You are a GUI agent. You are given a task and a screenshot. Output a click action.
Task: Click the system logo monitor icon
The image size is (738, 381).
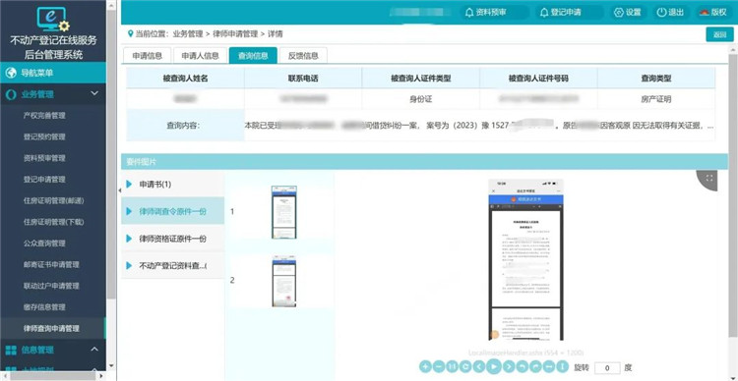(53, 20)
